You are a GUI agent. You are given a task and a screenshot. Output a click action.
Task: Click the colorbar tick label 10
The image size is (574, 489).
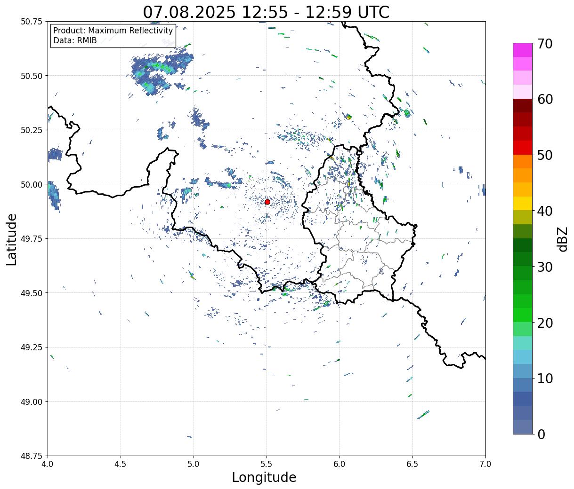(x=545, y=378)
